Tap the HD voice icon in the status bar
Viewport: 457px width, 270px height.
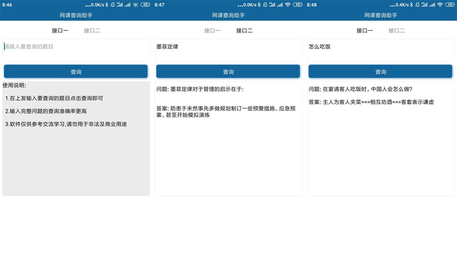point(119,4)
